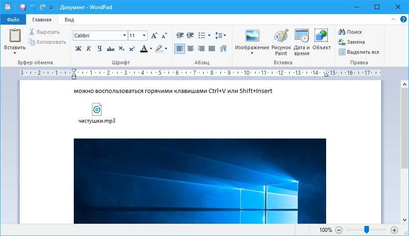Click the Замена replace button
The image size is (409, 236).
pos(351,42)
